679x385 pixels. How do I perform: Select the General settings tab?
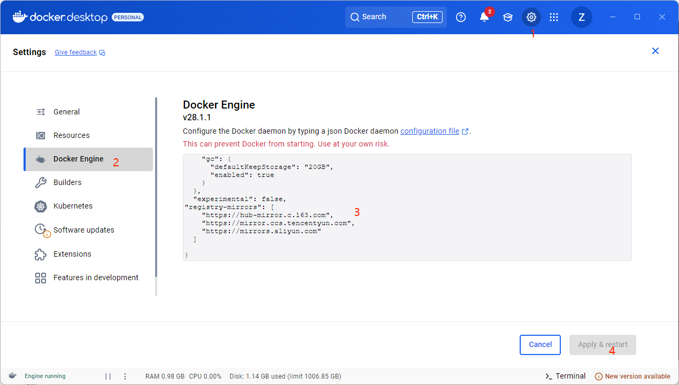[66, 112]
